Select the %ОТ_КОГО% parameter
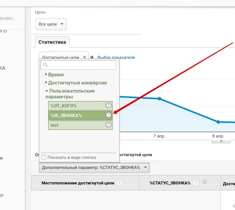 80,106
